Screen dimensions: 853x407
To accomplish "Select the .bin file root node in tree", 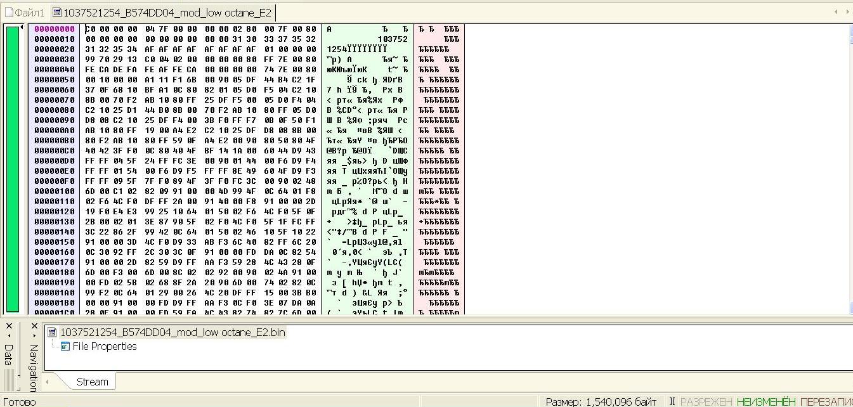I will click(x=172, y=332).
